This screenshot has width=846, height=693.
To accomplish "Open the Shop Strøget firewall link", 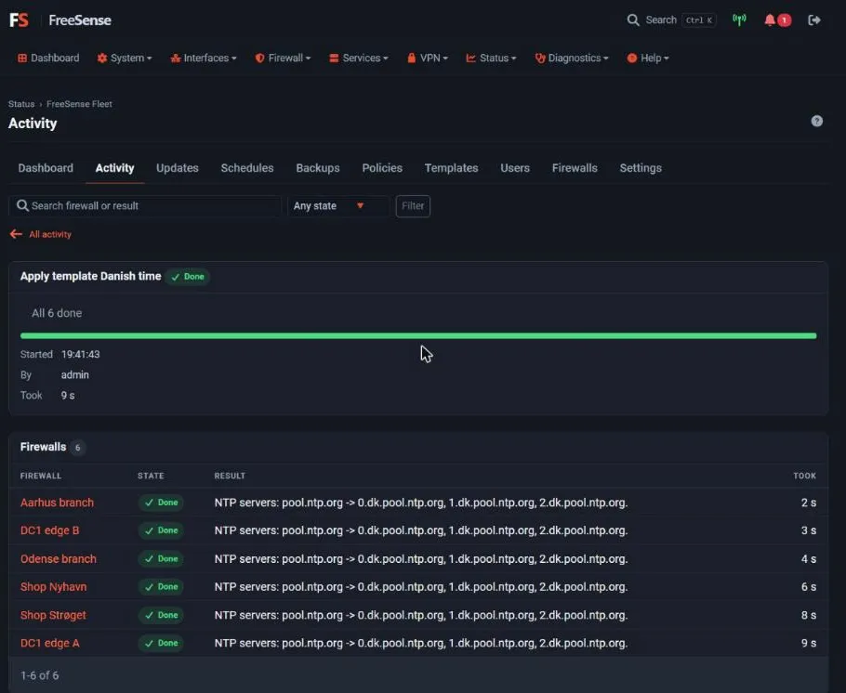I will [x=53, y=615].
